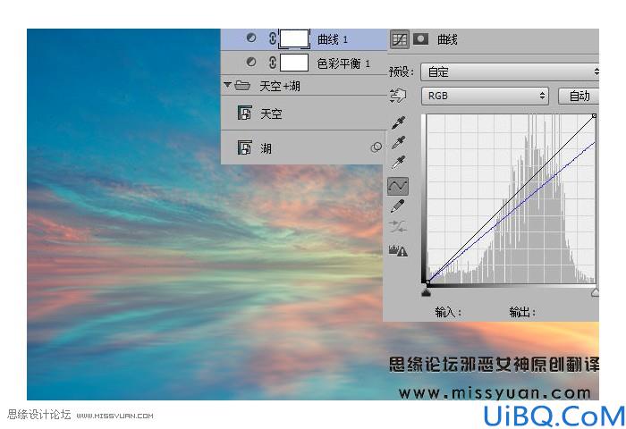Select the 天空 layer name

click(271, 114)
